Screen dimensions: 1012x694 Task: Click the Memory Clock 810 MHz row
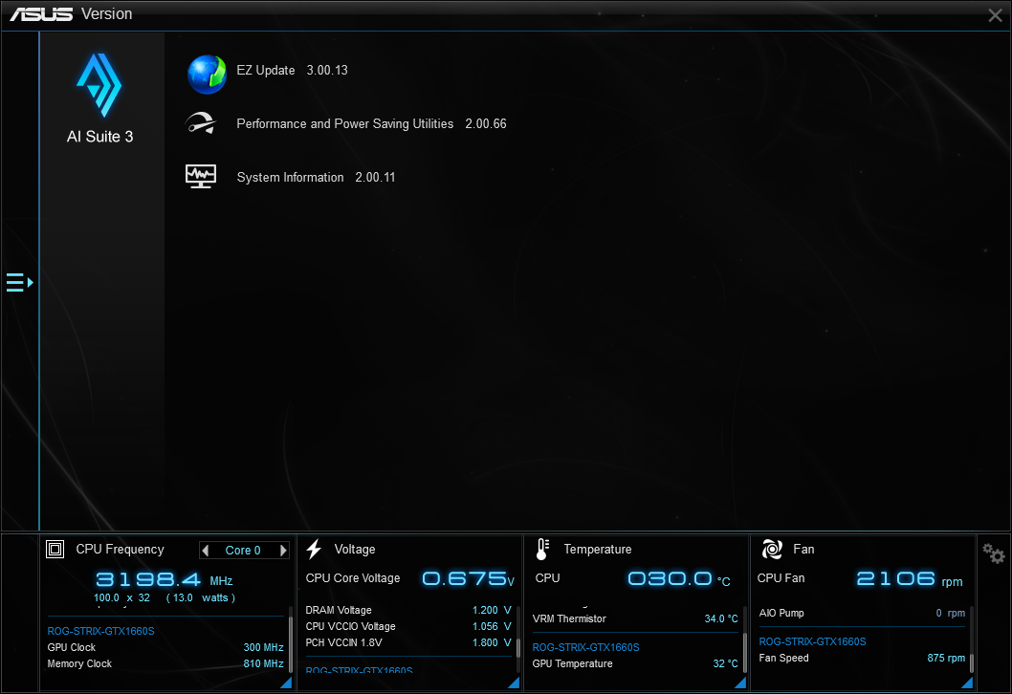(x=165, y=663)
